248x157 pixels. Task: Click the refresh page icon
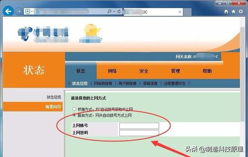pyautogui.click(x=119, y=11)
